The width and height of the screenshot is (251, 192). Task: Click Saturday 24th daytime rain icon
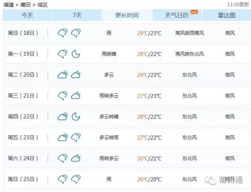click(63, 158)
